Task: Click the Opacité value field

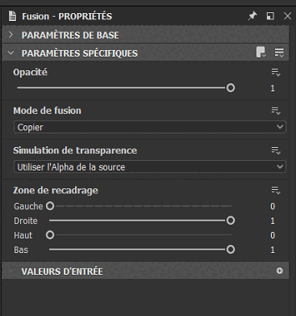Action: pos(273,88)
